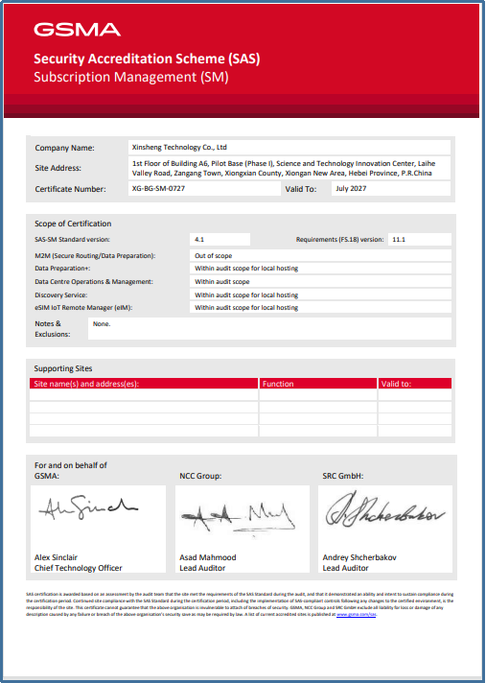Viewport: 486px width, 683px height.
Task: Click the Requirements FS.18 version 11.1 field
Action: pos(420,239)
